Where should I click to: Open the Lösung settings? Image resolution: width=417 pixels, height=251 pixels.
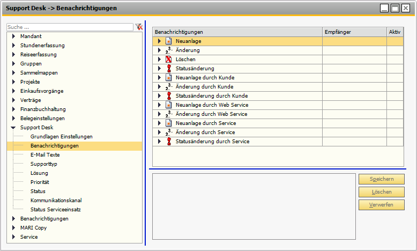[39, 173]
